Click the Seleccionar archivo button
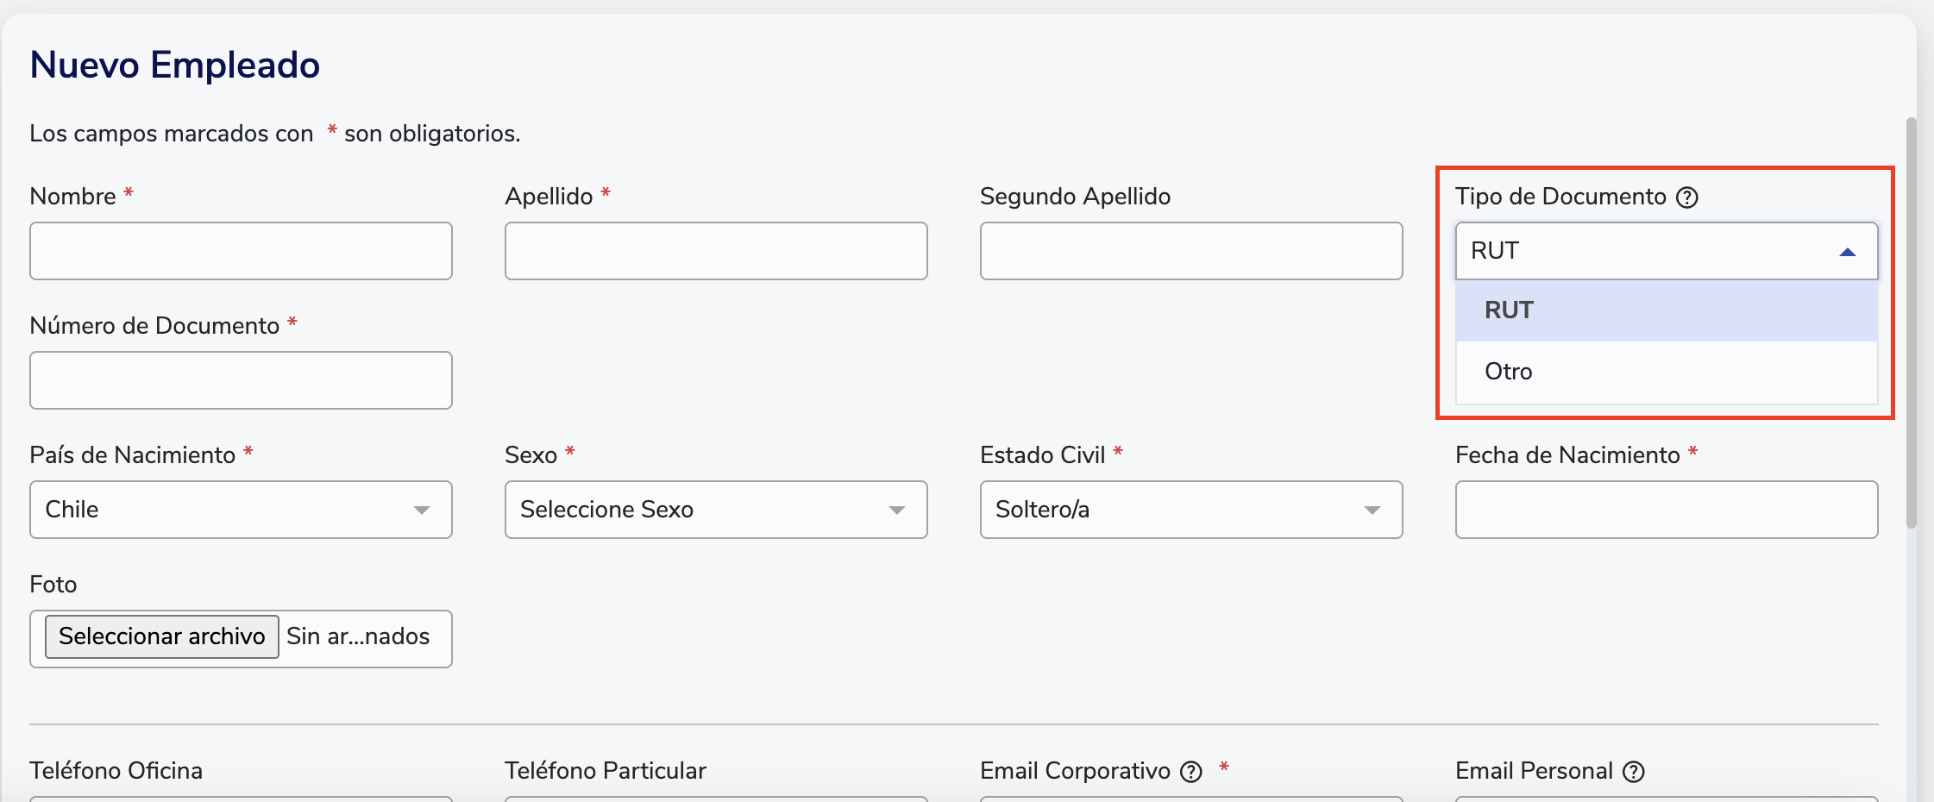Viewport: 1934px width, 802px height. pyautogui.click(x=162, y=636)
